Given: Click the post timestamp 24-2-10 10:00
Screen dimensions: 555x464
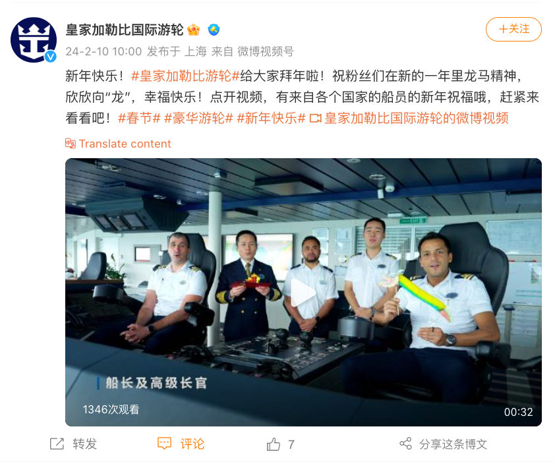Looking at the screenshot, I should click(103, 51).
